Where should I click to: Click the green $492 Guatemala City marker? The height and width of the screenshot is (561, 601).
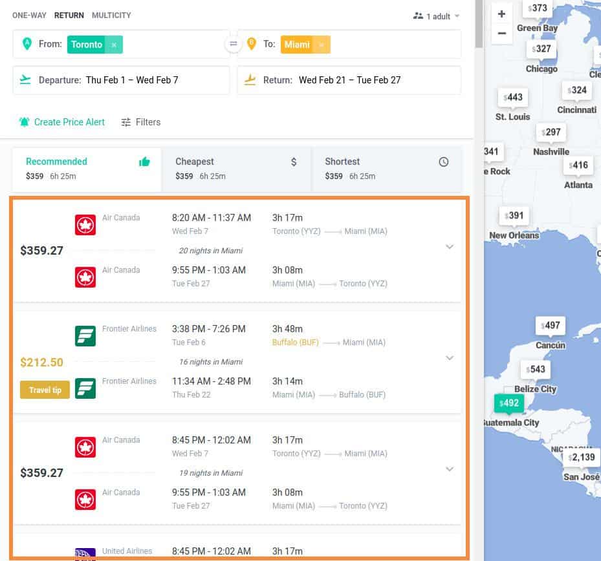tap(509, 403)
